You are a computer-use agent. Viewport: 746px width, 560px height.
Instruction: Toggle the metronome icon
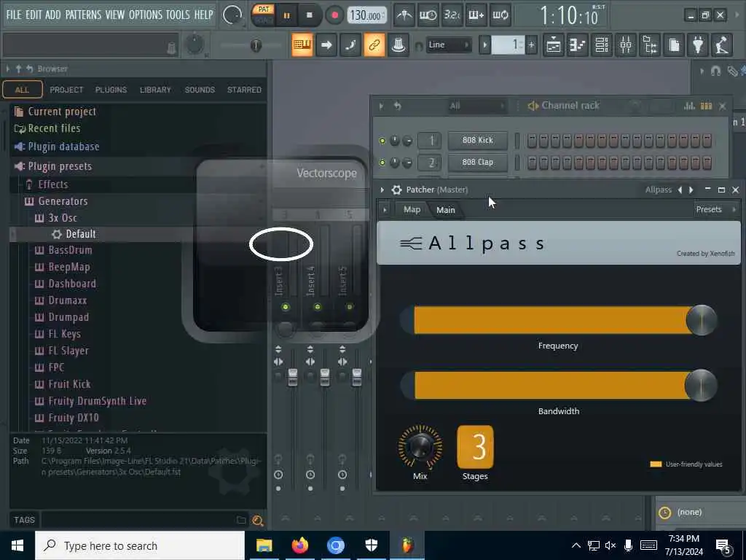pos(404,15)
